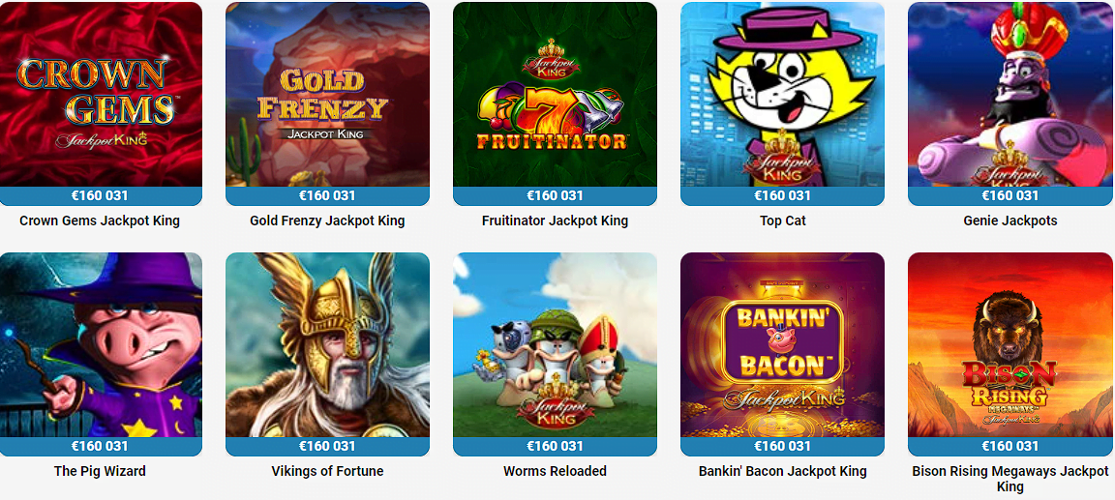The height and width of the screenshot is (500, 1115).
Task: Click the Worms Reloaded title text
Action: pyautogui.click(x=555, y=471)
